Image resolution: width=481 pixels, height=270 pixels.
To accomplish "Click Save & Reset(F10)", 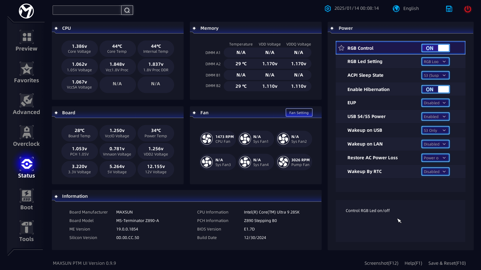I will coord(447,263).
